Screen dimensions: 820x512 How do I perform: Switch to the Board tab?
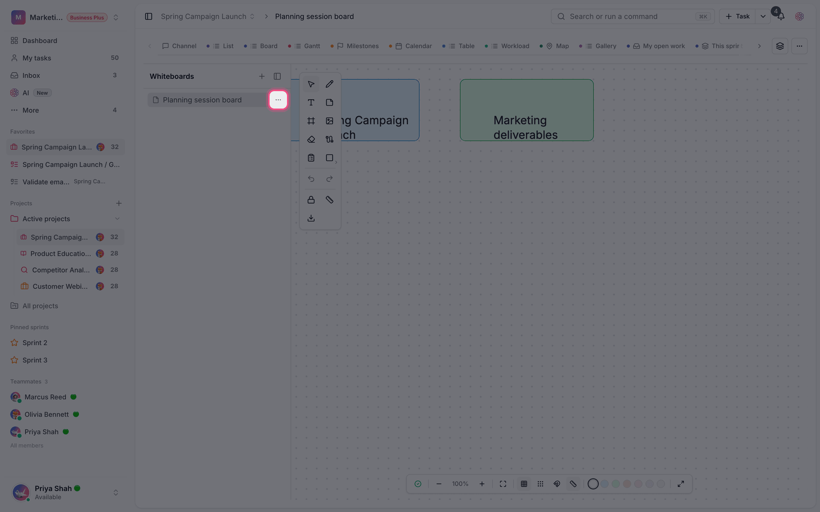click(x=261, y=46)
